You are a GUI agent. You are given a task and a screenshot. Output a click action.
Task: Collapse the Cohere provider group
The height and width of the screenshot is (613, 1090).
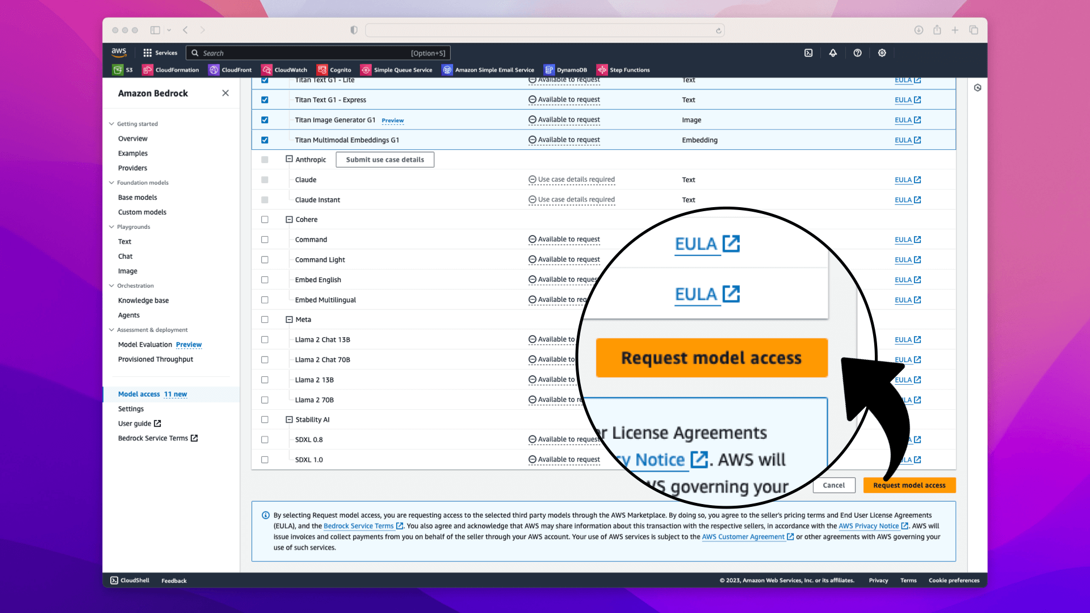[288, 219]
